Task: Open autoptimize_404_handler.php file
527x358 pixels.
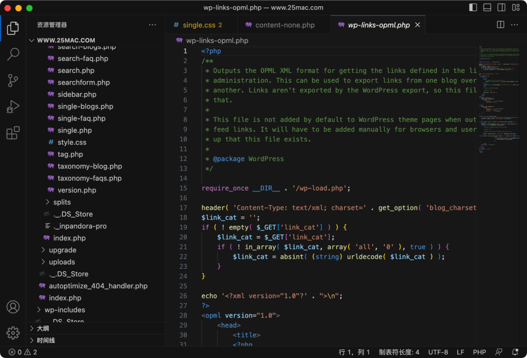Action: [x=98, y=286]
